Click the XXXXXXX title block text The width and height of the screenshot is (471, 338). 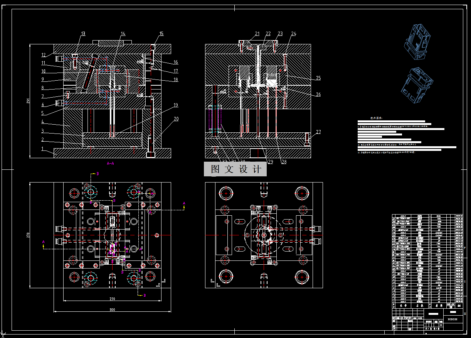click(x=452, y=319)
